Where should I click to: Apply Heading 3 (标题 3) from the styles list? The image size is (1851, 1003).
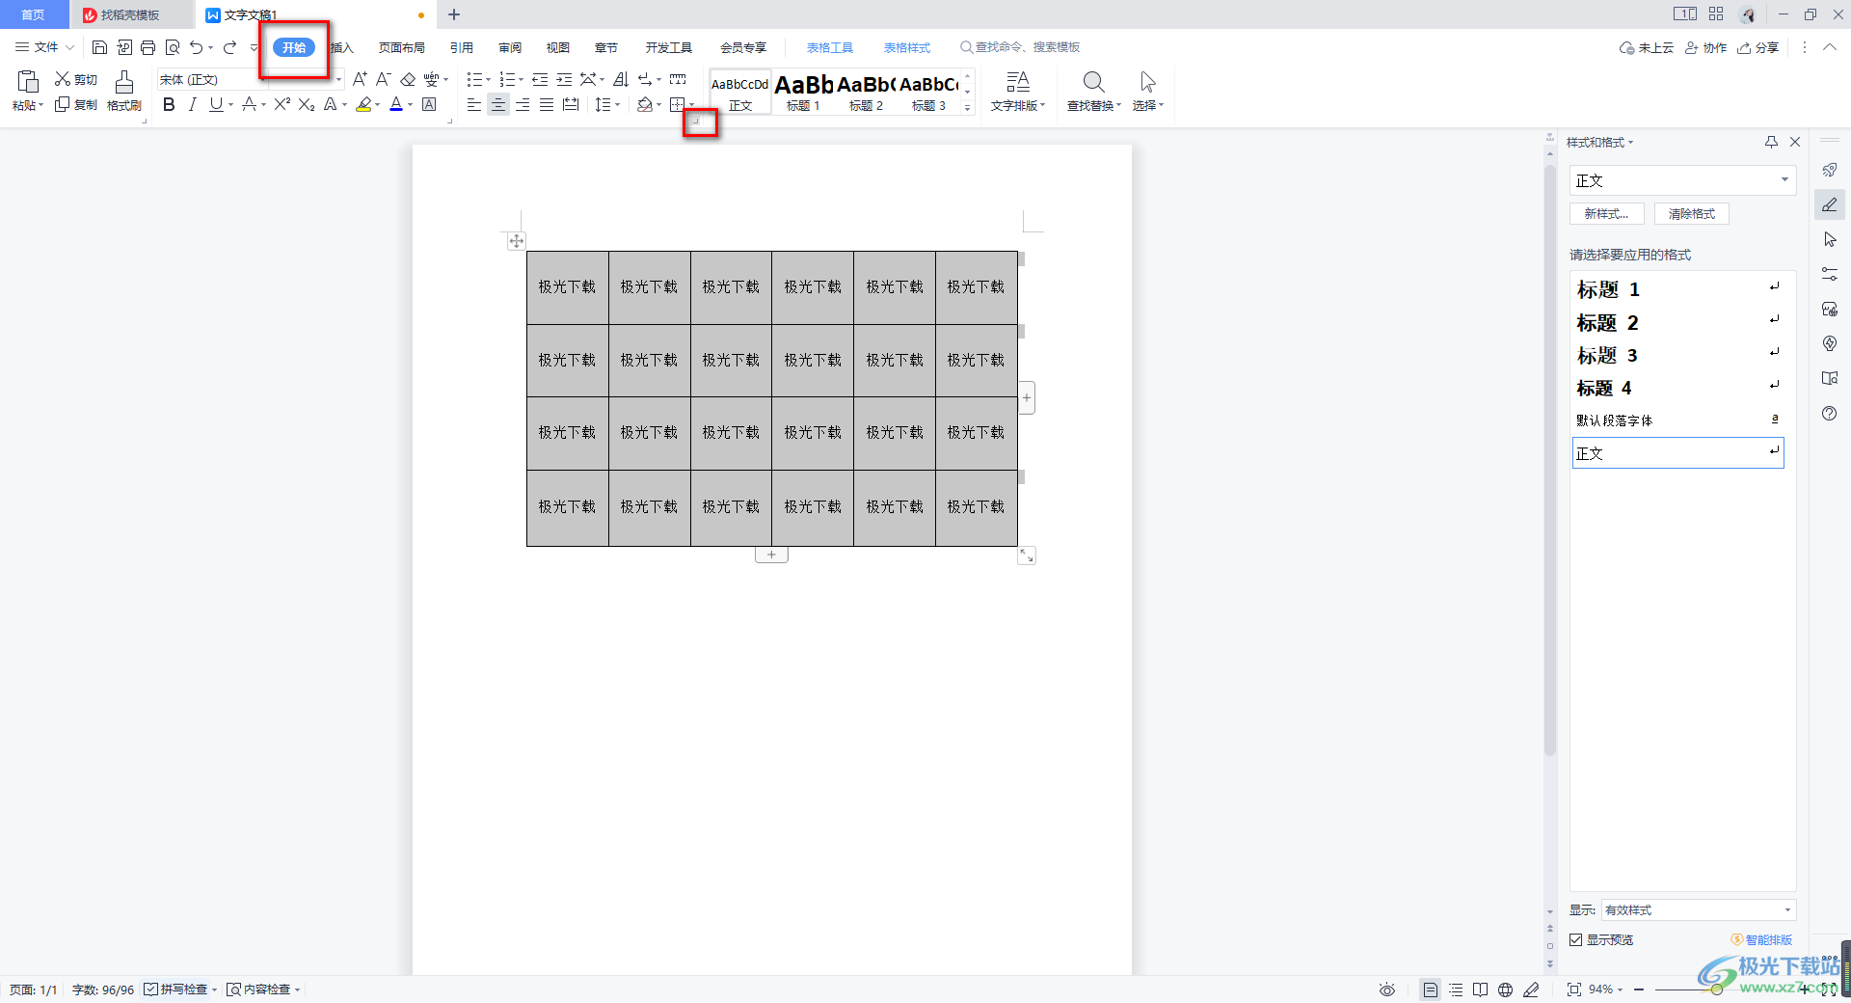point(1678,355)
